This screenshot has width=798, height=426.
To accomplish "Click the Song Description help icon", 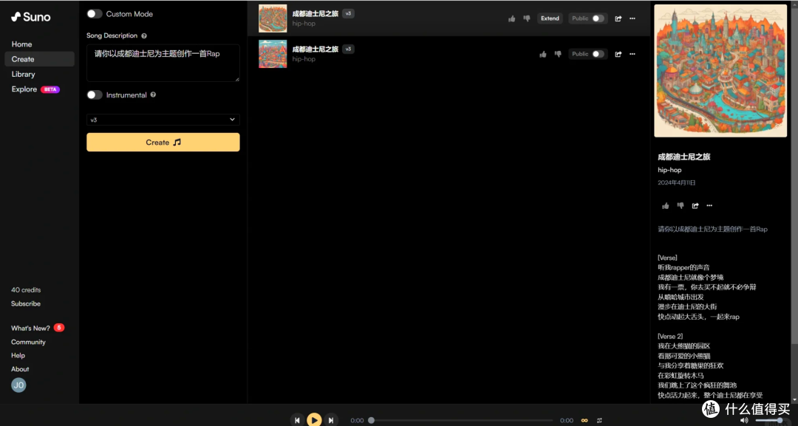I will click(x=144, y=35).
